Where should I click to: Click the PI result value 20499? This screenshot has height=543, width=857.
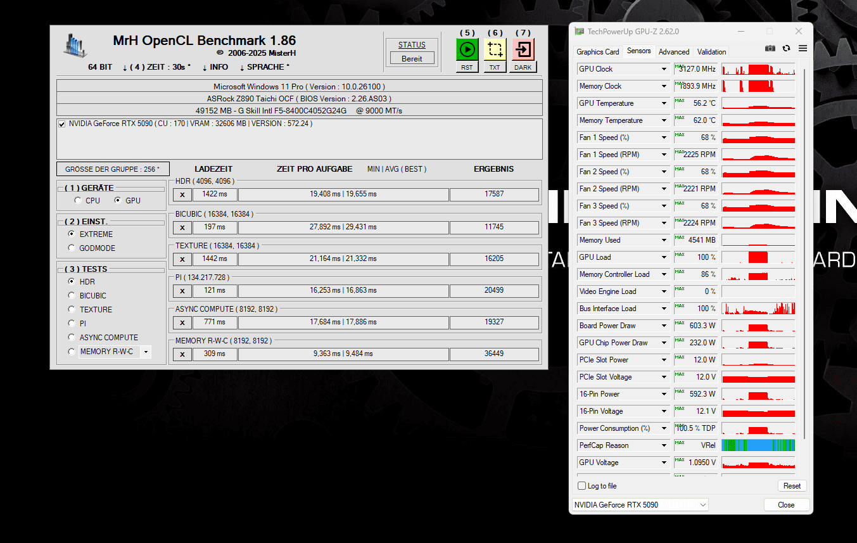click(x=494, y=290)
